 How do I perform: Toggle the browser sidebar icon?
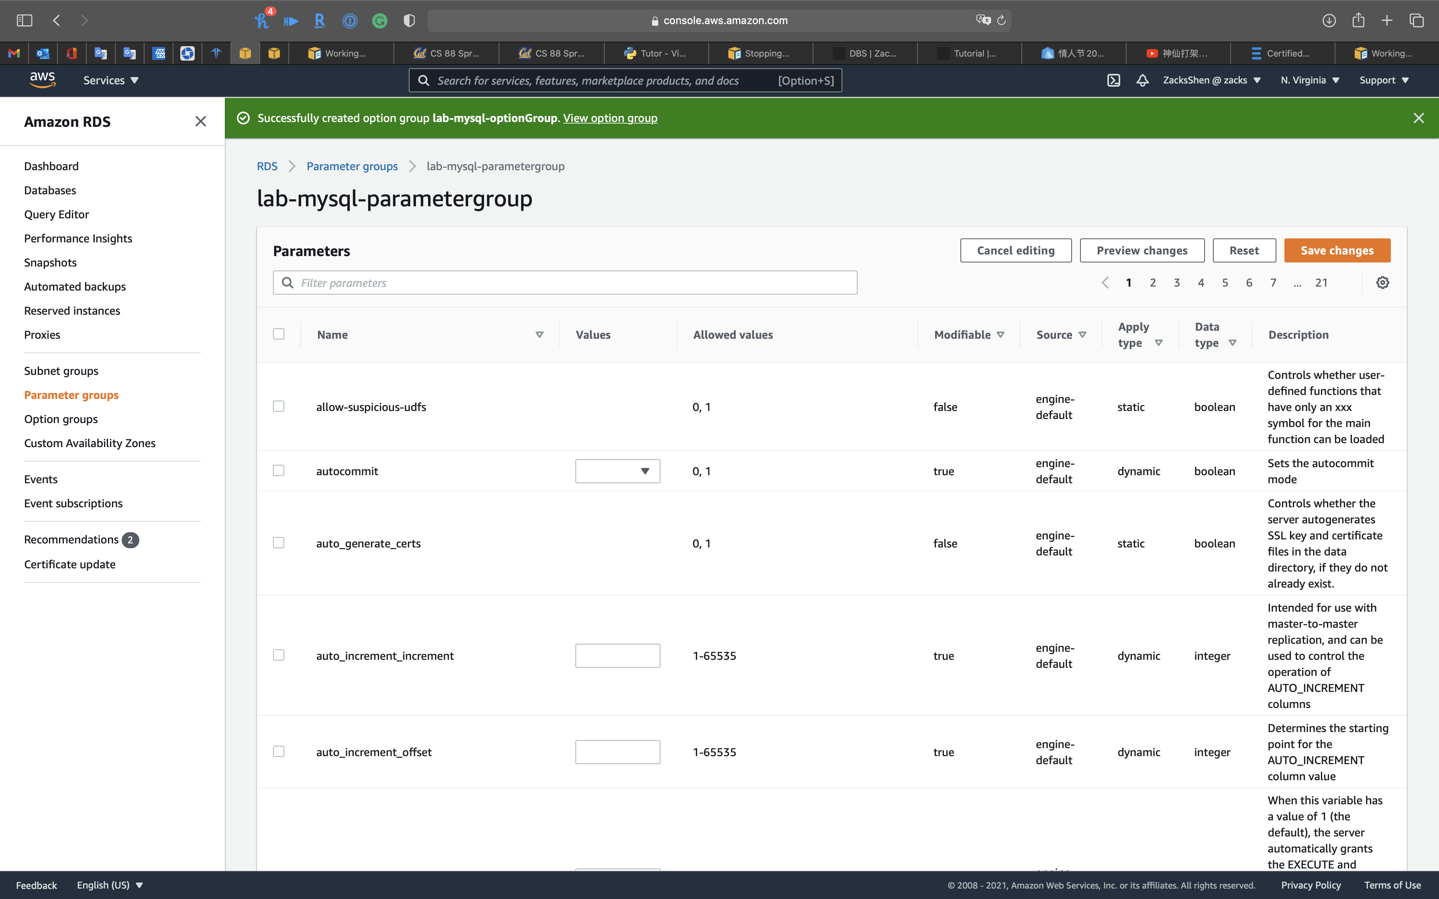click(24, 20)
